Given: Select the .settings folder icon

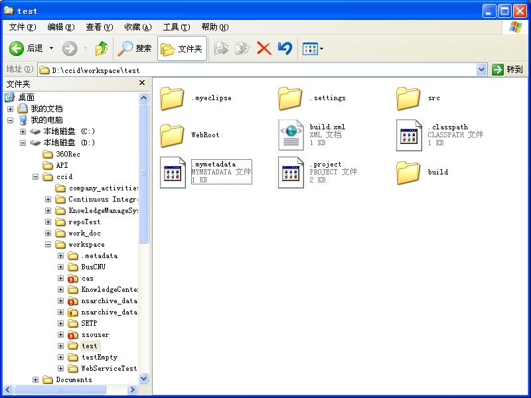Looking at the screenshot, I should [290, 98].
